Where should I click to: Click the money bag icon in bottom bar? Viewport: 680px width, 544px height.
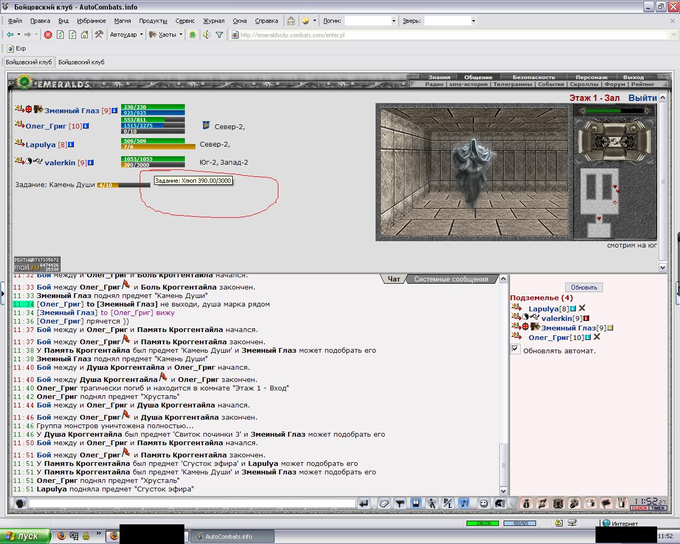point(526,503)
